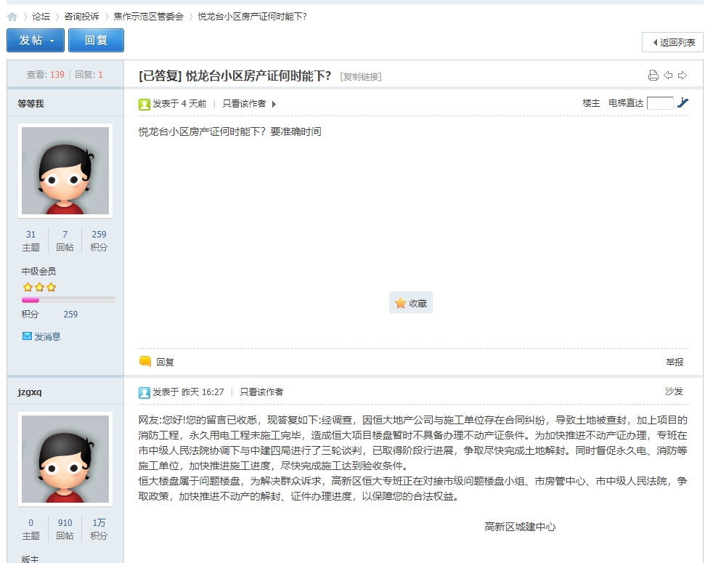This screenshot has width=705, height=563.
Task: Open 咨询投诉 breadcrumb item
Action: (x=81, y=16)
